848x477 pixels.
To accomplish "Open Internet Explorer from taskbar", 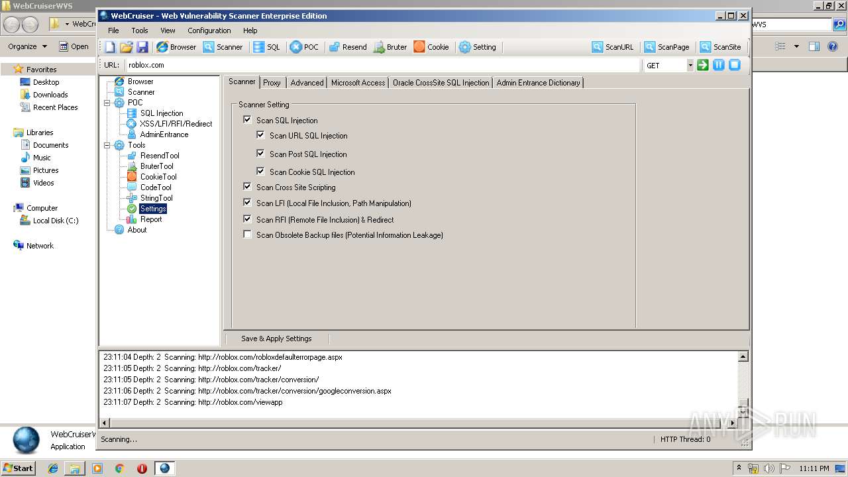I will (x=52, y=468).
